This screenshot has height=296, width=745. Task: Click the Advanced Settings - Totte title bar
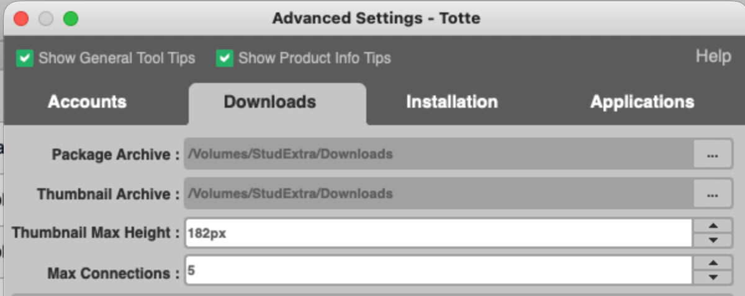376,18
